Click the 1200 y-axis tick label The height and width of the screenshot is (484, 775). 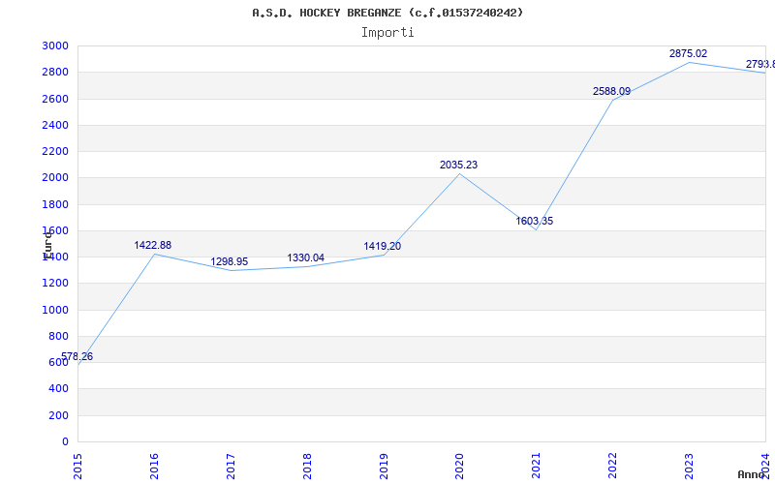[x=55, y=284]
